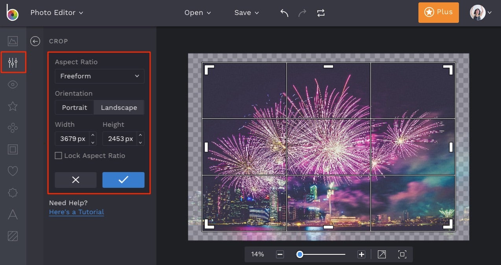This screenshot has width=501, height=265.
Task: Select the Landscape orientation option
Action: click(x=119, y=107)
